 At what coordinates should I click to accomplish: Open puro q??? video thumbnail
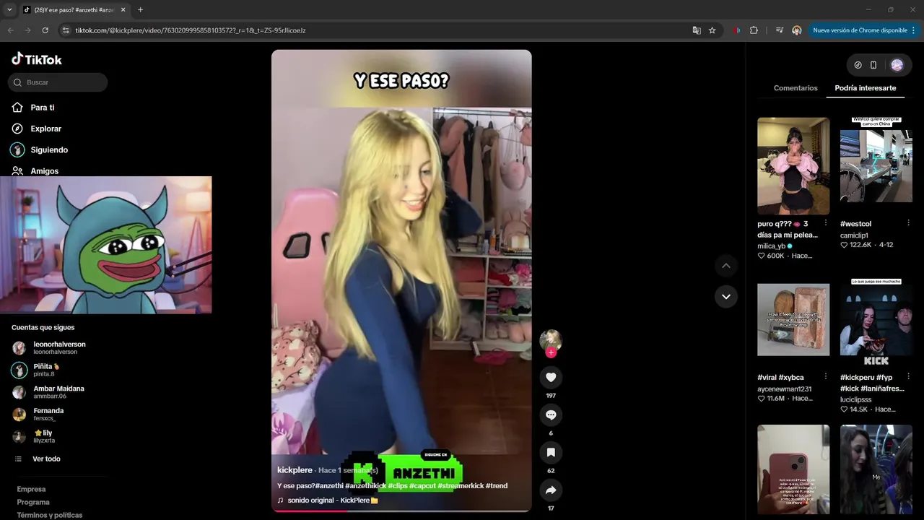793,166
